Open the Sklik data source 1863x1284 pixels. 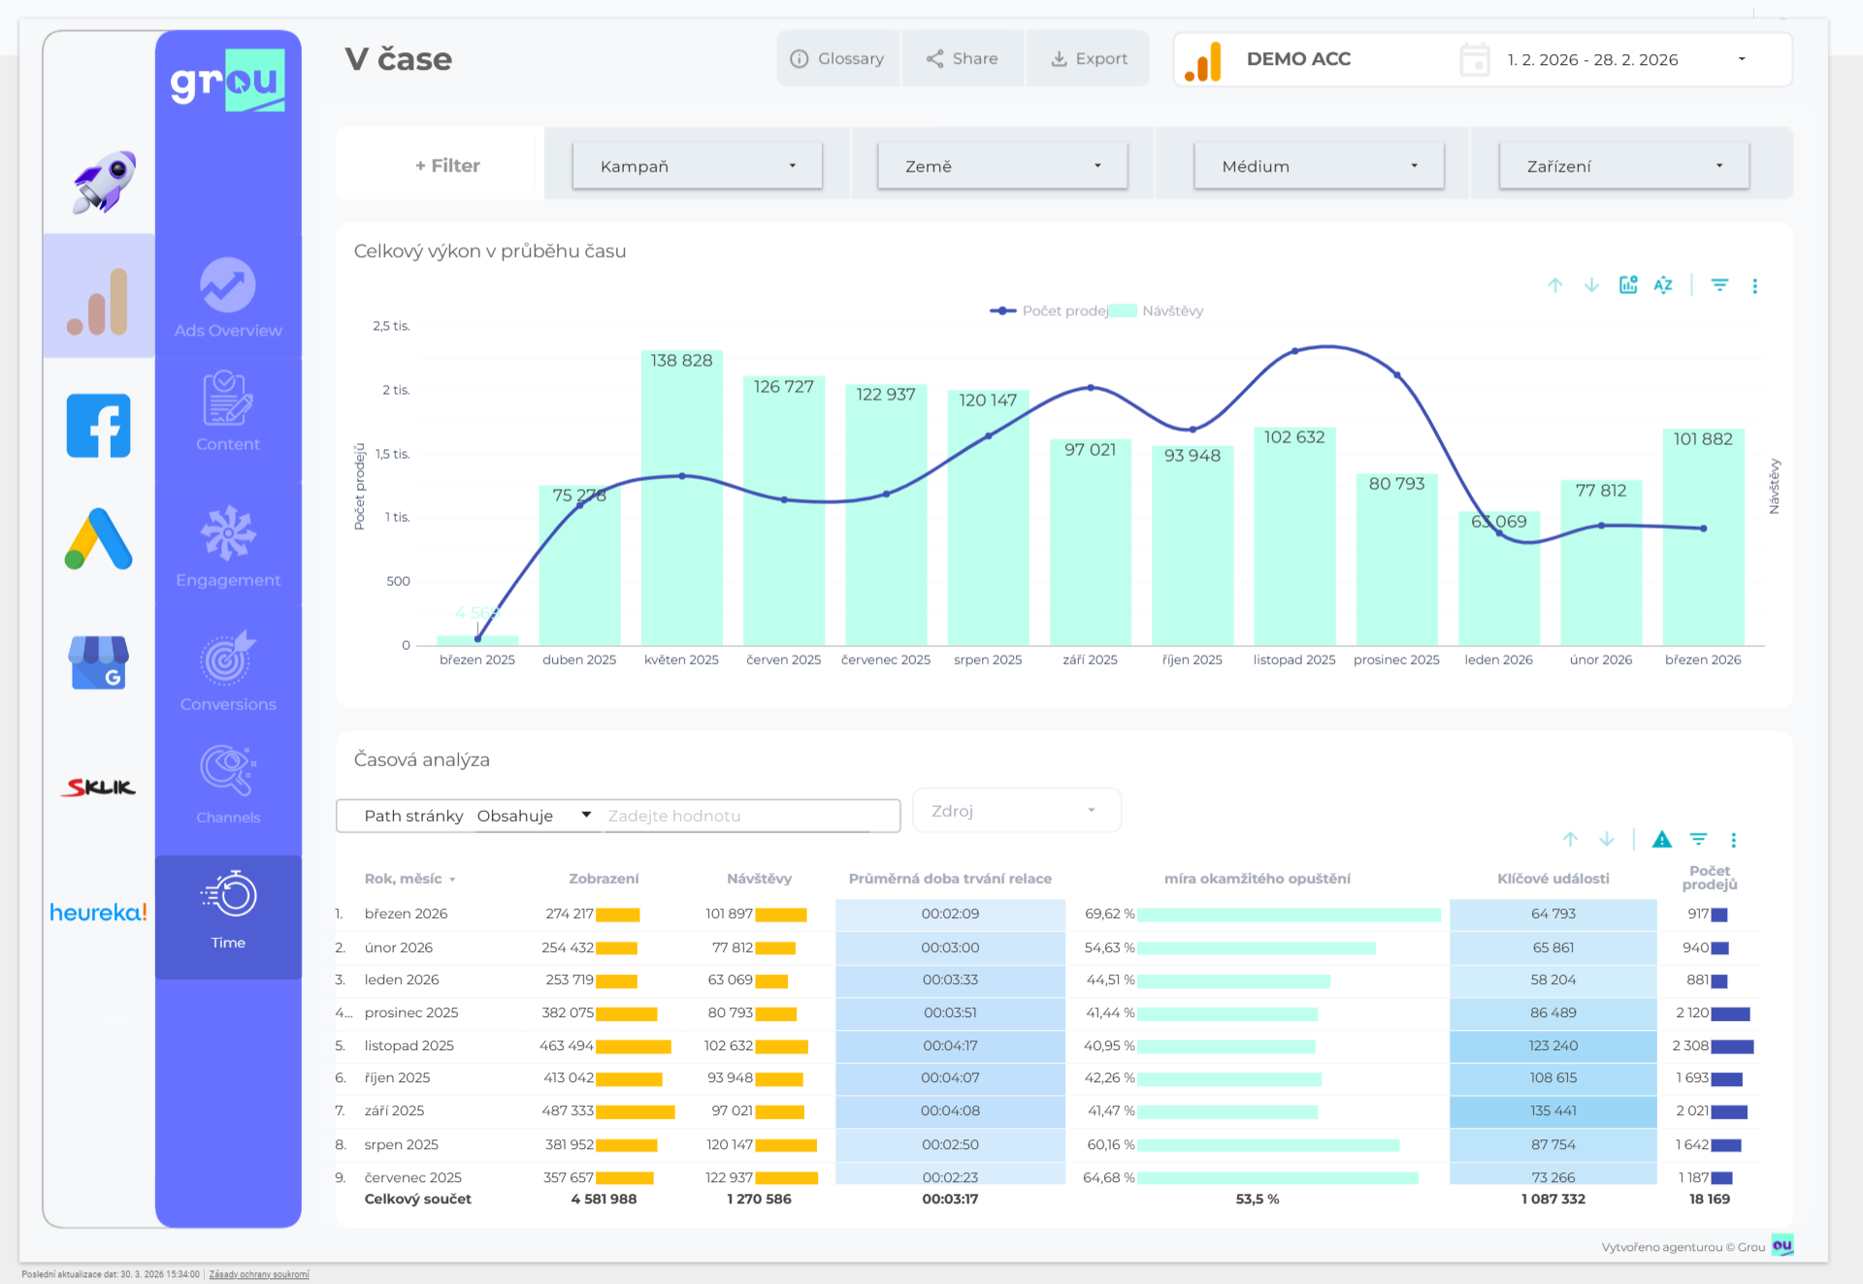point(98,787)
